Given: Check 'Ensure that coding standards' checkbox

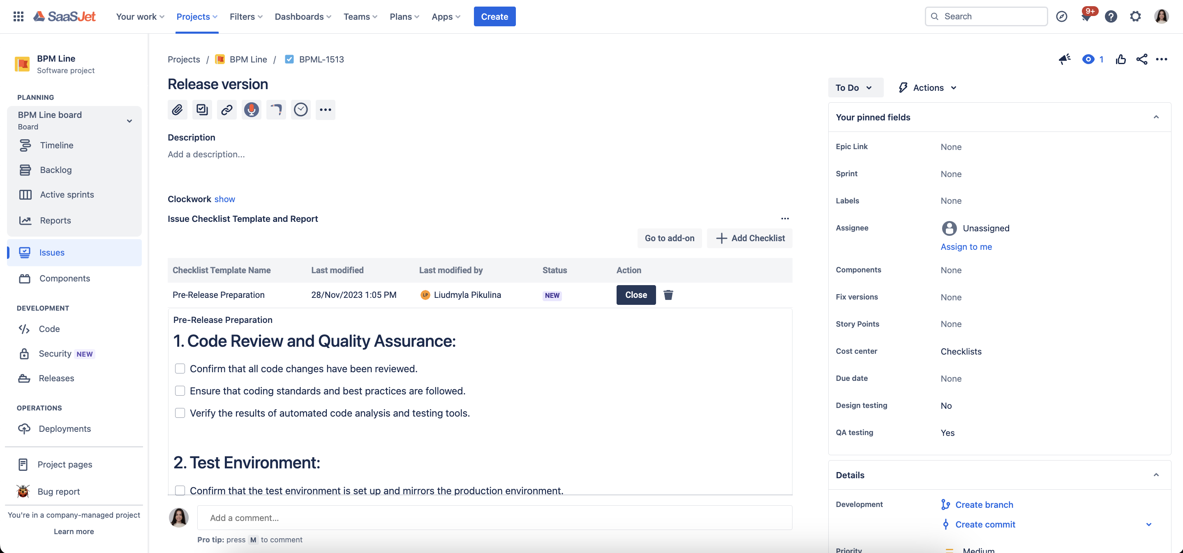Looking at the screenshot, I should tap(180, 391).
